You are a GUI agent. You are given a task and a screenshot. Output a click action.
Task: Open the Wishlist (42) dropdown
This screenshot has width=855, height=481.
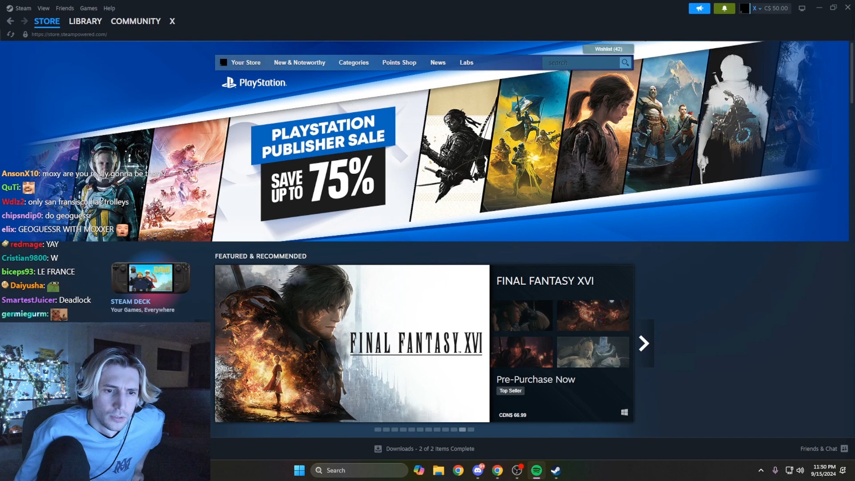608,49
